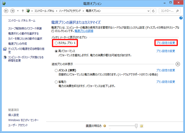The width and height of the screenshot is (185, 133).
Task: Go up one level arrow
Action: [23, 11]
